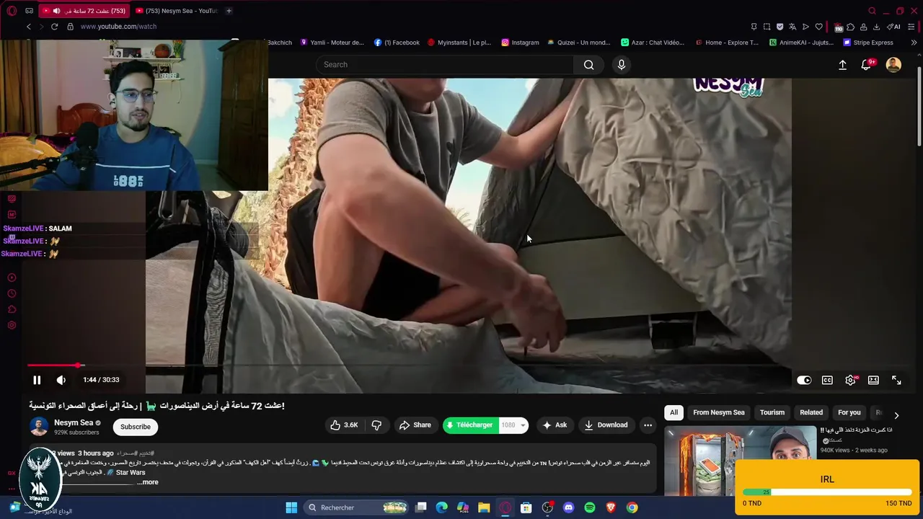
Task: Open the more actions ellipsis menu
Action: (648, 425)
